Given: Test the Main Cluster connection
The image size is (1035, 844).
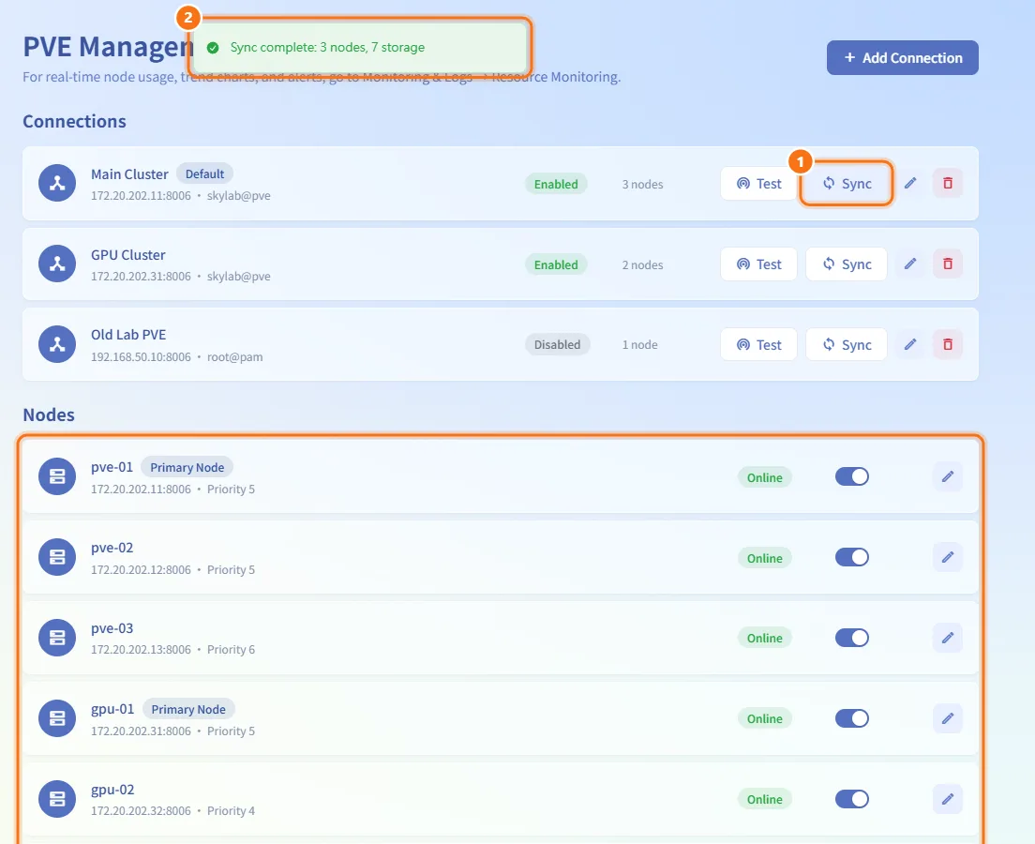Looking at the screenshot, I should click(x=758, y=184).
